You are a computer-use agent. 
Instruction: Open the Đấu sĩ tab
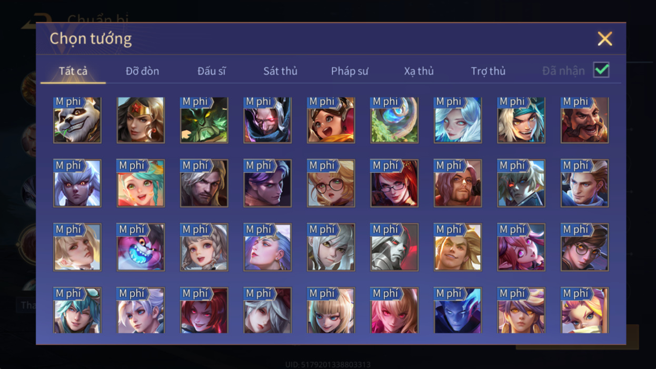(212, 71)
